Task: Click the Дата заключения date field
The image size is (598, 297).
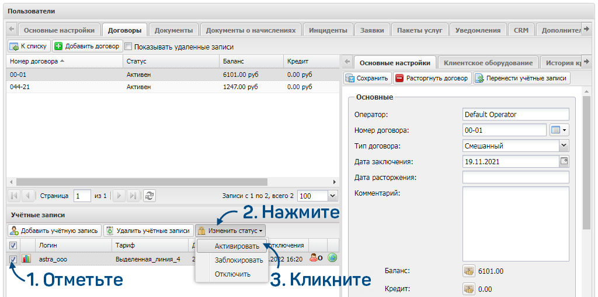Action: pos(510,161)
